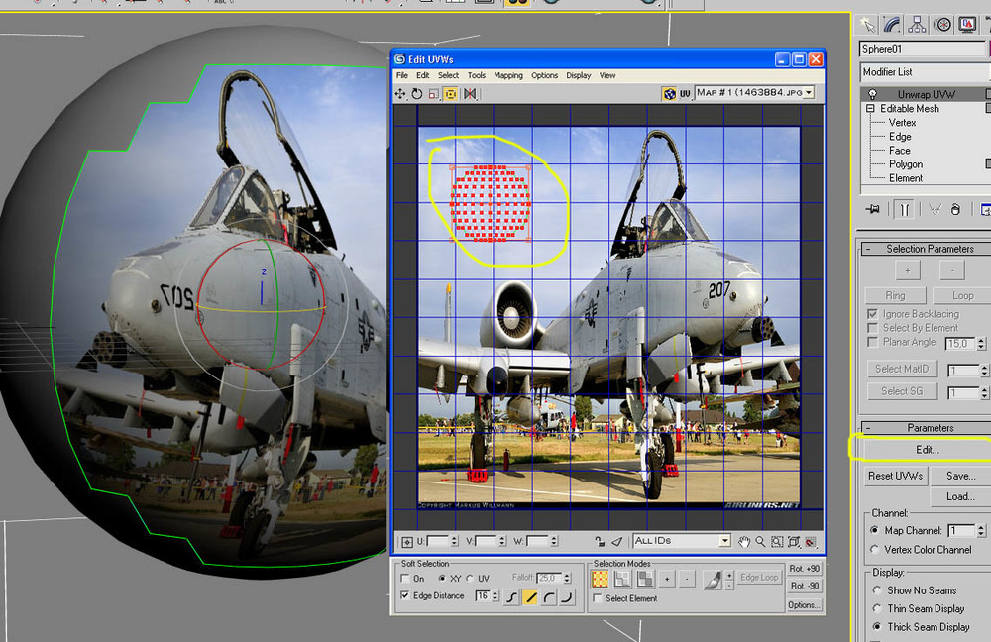991x642 pixels.
Task: Click the Display Only Selected Faces icon
Action: tap(616, 542)
